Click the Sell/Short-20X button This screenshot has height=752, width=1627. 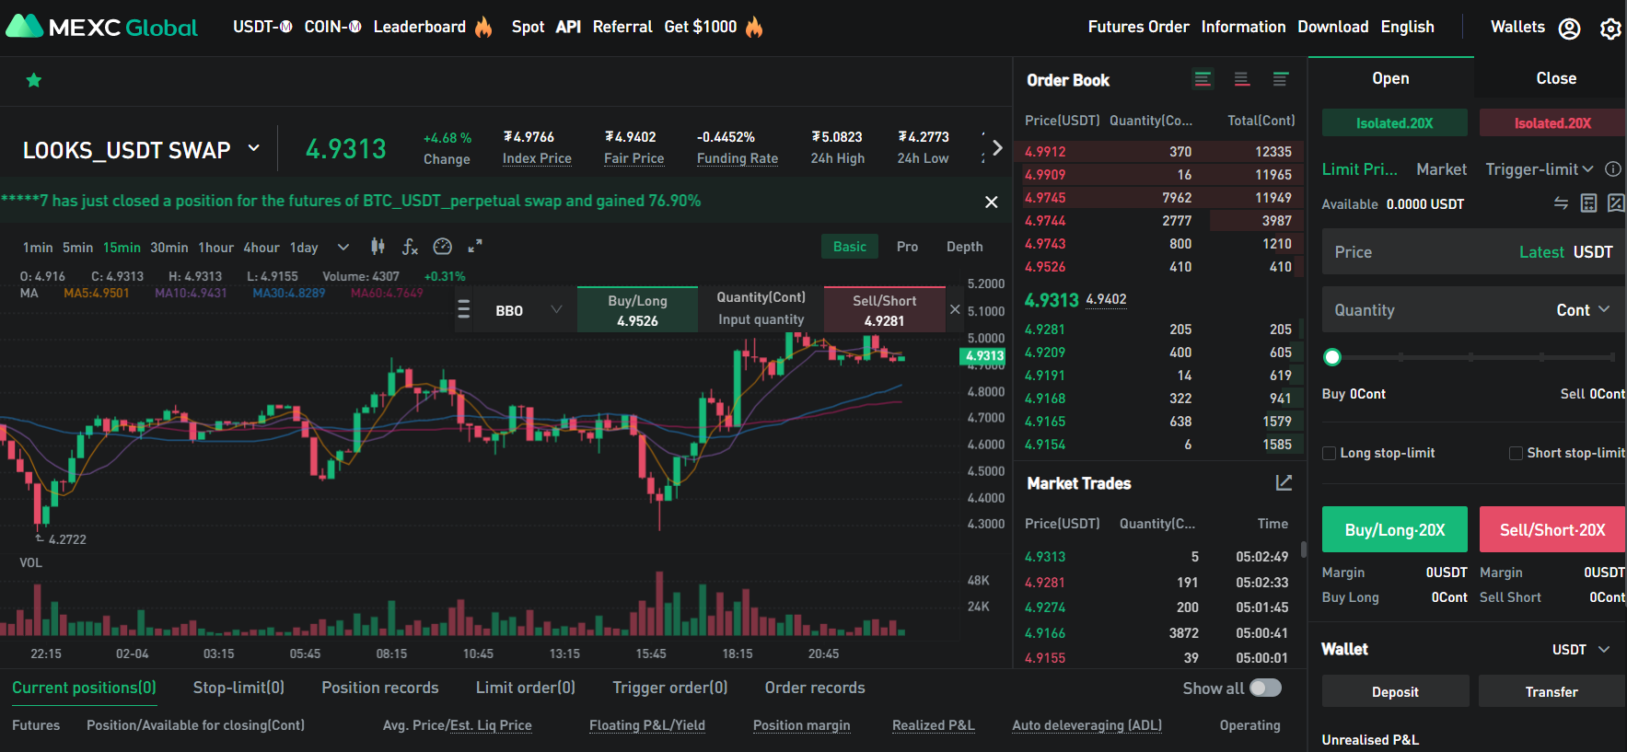click(x=1552, y=529)
